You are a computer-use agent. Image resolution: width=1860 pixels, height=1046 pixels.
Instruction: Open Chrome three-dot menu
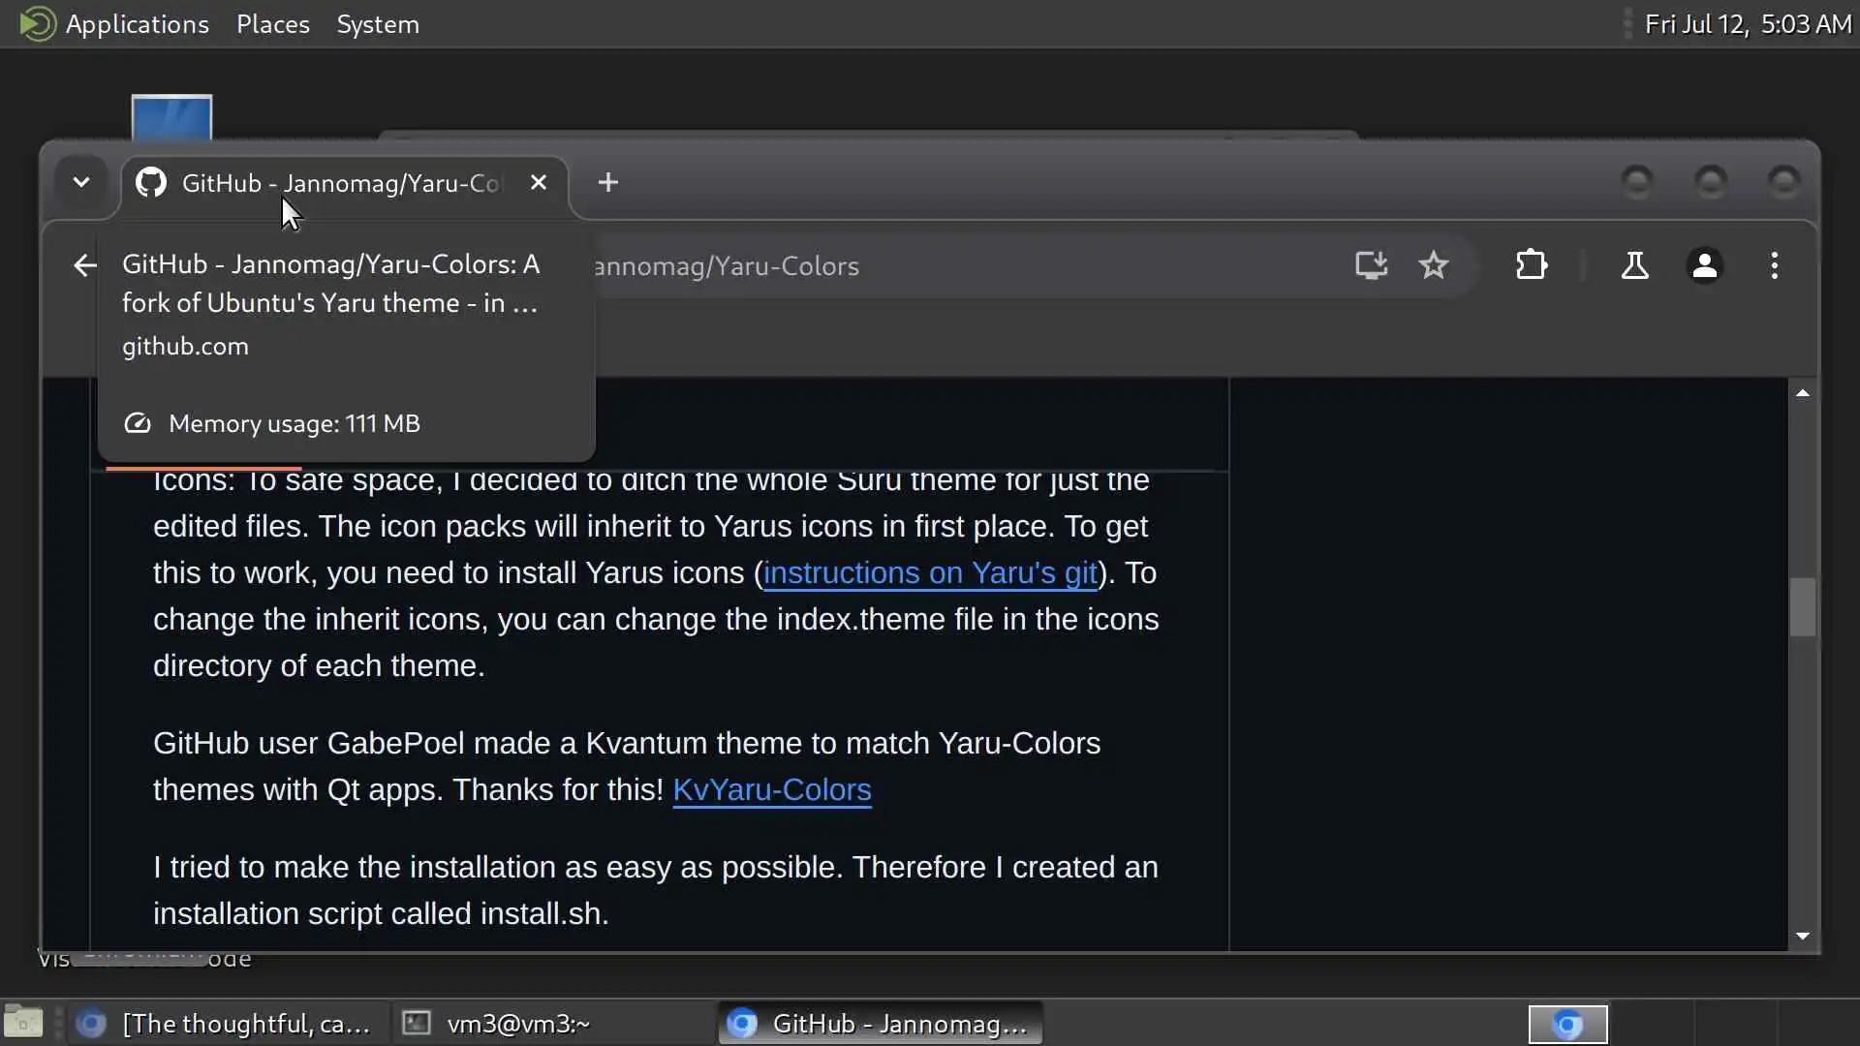[x=1775, y=265]
